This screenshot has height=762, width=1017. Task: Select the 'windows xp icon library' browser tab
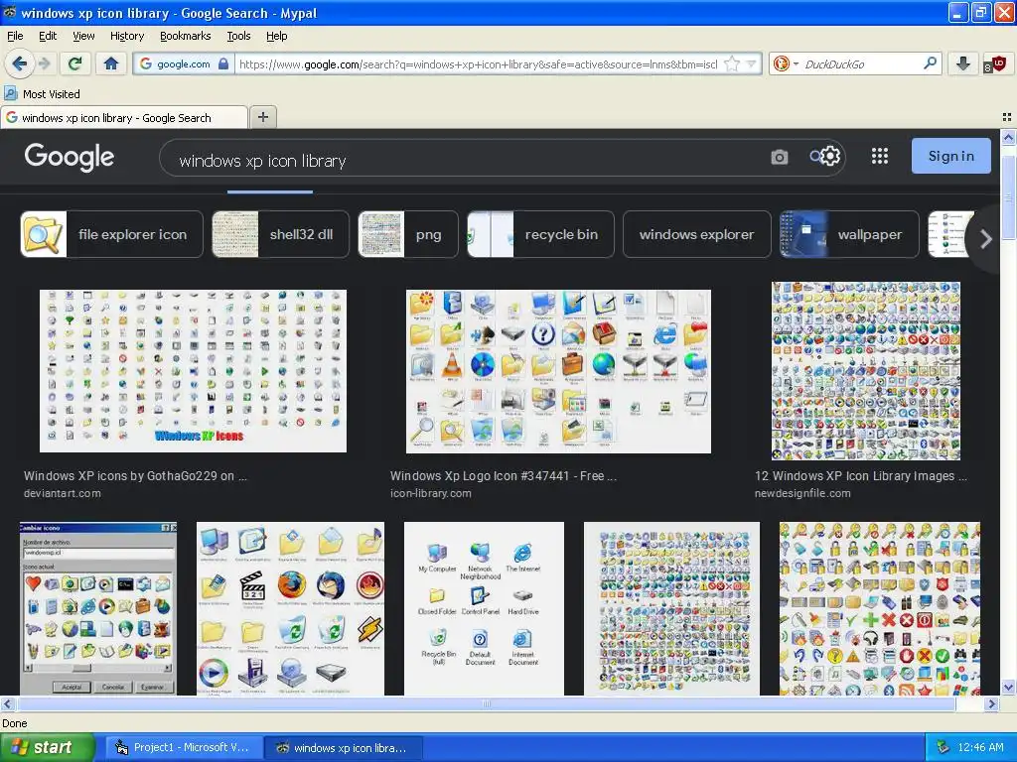tap(124, 117)
